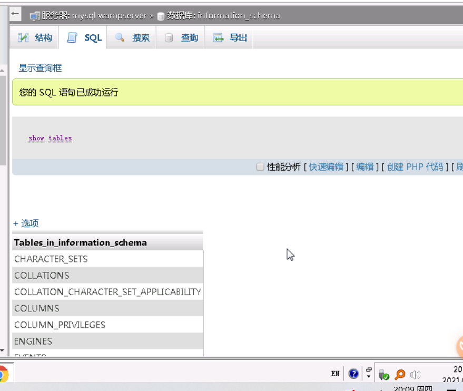Open the 结构 (Structure) tab
Viewport: 463px width, 391px height.
(x=35, y=37)
